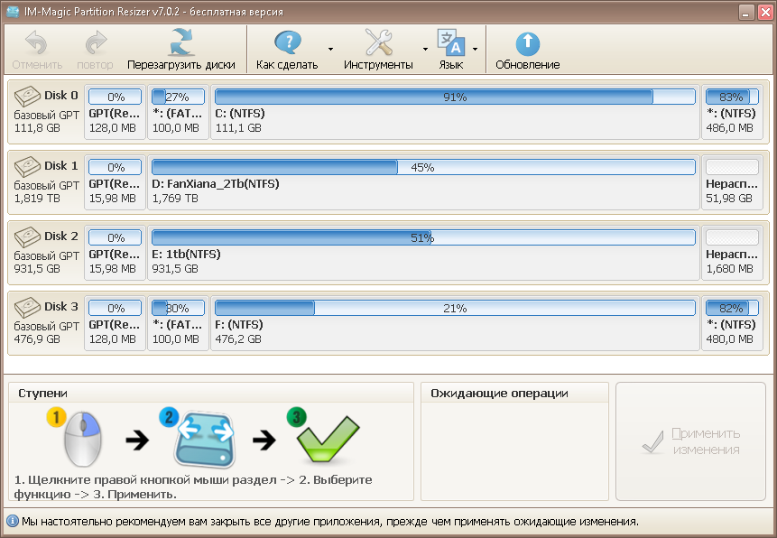Screen dimensions: 777x538
Task: Click the Язык language icon
Action: click(x=451, y=42)
